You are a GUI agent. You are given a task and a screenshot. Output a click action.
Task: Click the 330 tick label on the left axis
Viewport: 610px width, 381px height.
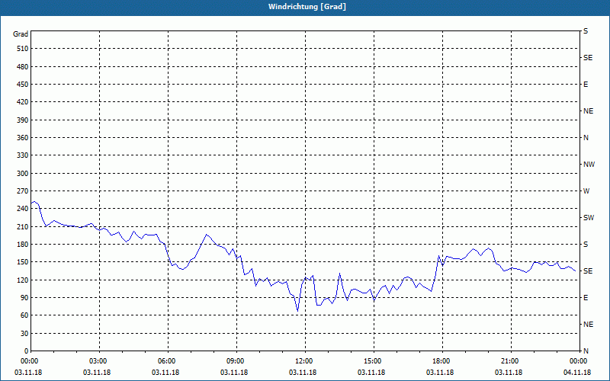pos(23,155)
